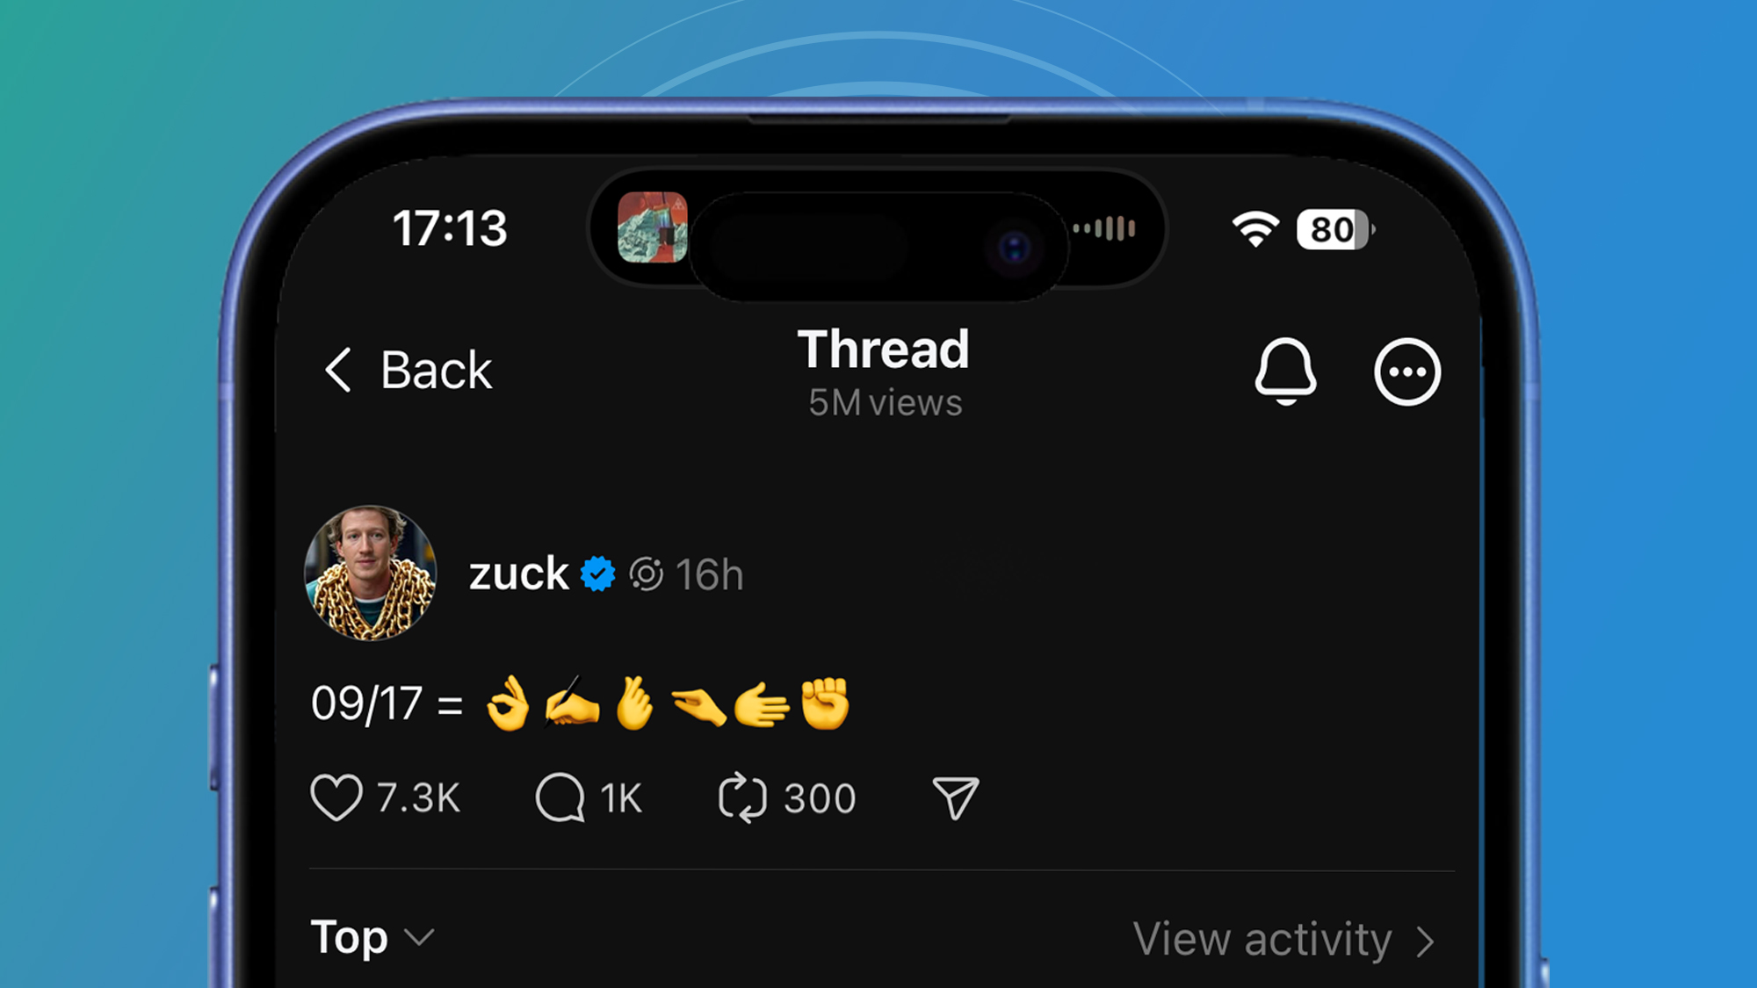Tap the Wi-Fi status icon

1254,229
